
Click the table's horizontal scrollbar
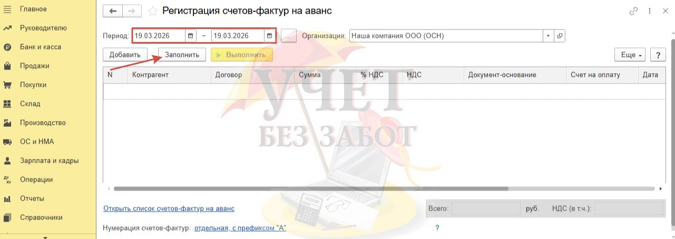(x=311, y=188)
